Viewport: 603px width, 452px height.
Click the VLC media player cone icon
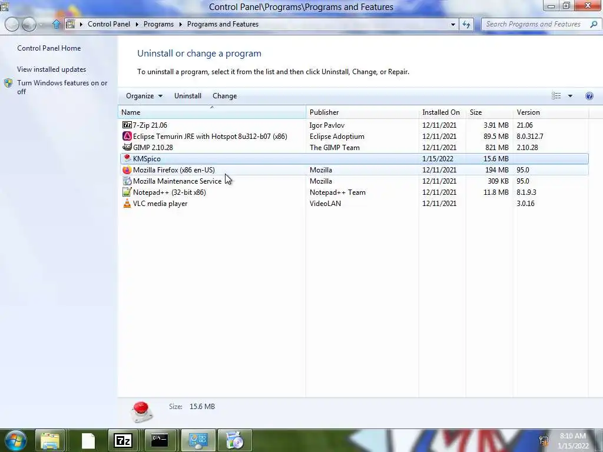[127, 203]
